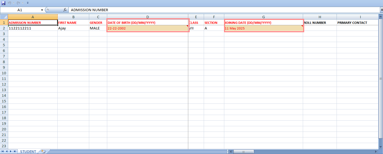The width and height of the screenshot is (383, 154).
Task: Click the Name Box showing A1
Action: coord(20,10)
